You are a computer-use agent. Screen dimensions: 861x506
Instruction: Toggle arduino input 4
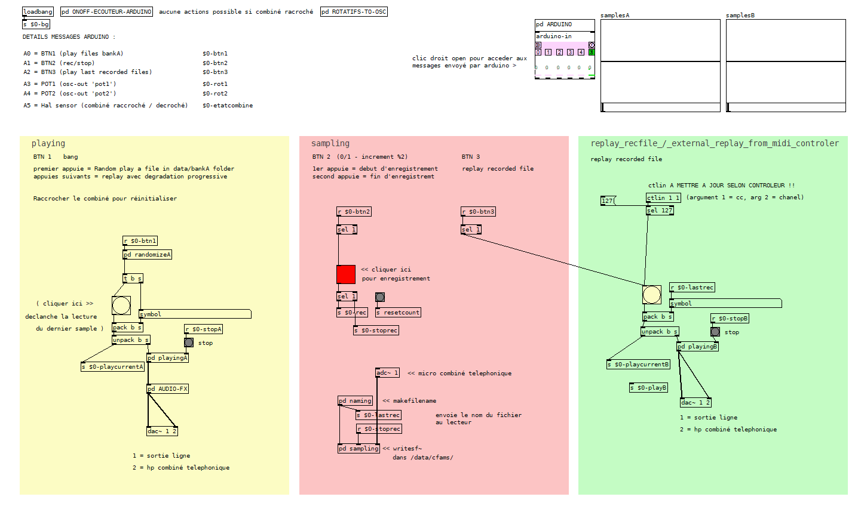pos(581,53)
